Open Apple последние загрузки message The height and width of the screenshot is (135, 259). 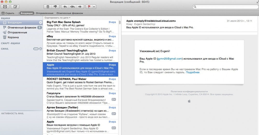(81, 126)
